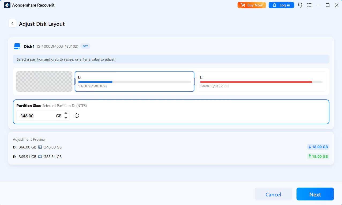Screen dimensions: 342x205
Task: Click the 383.51 GB new E: size
Action: click(x=52, y=157)
